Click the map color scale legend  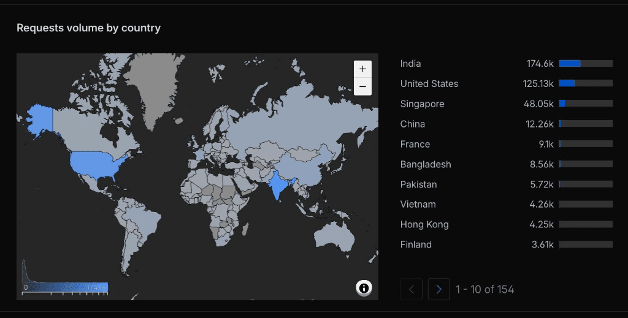[x=65, y=287]
